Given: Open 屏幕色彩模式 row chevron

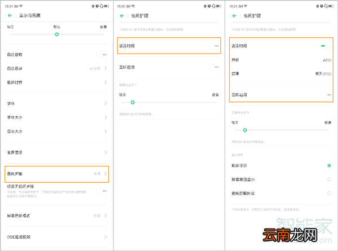Looking at the screenshot, I should pyautogui.click(x=106, y=215).
